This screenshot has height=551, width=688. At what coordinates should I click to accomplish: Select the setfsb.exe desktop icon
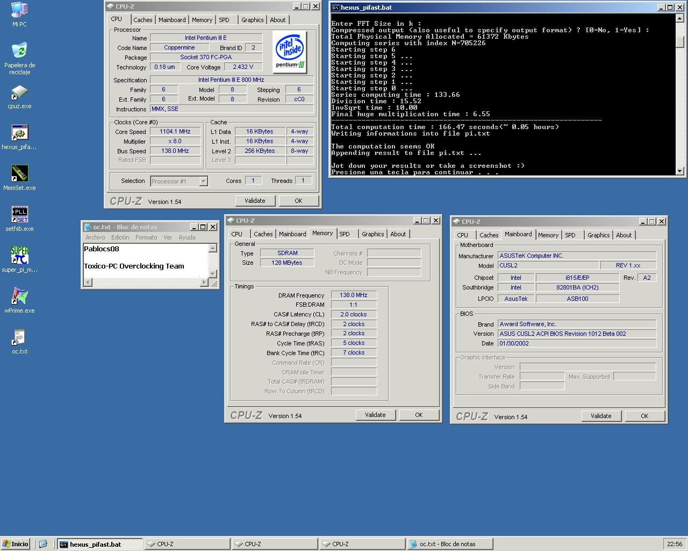[x=19, y=215]
